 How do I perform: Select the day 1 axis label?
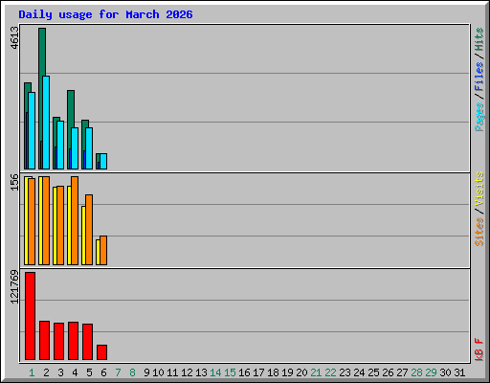point(32,372)
